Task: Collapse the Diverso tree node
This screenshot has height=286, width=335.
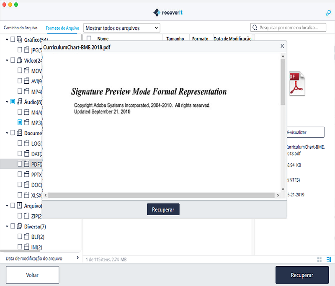Action: tap(7, 226)
